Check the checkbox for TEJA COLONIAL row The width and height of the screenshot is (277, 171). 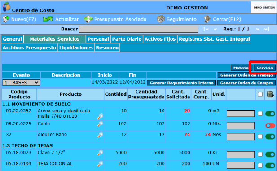click(260, 165)
